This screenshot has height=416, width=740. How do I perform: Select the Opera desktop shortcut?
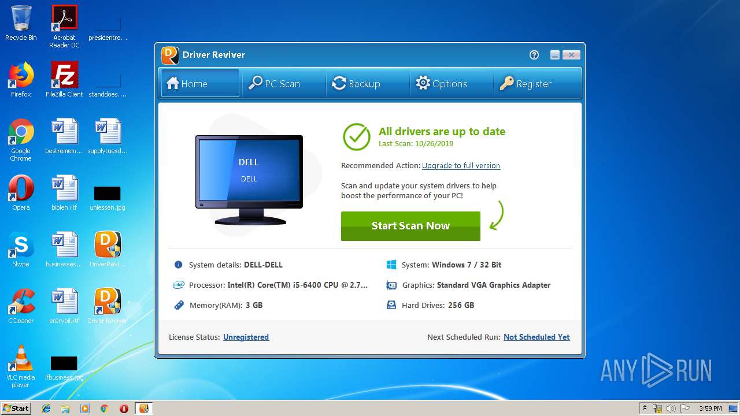[21, 192]
